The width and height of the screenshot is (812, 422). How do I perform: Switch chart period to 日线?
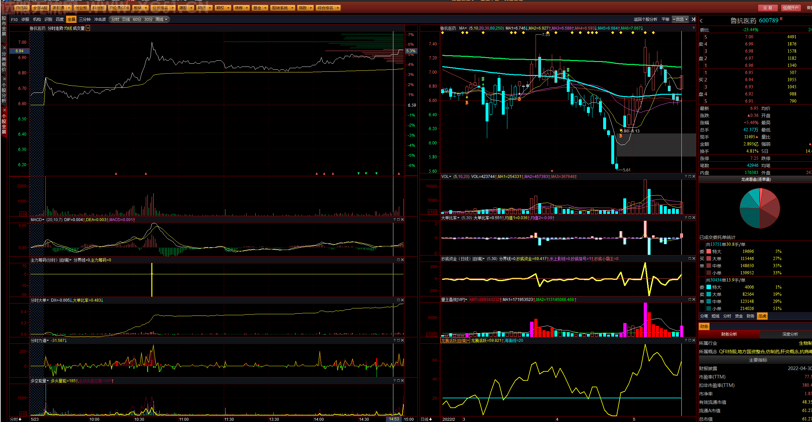click(x=126, y=19)
